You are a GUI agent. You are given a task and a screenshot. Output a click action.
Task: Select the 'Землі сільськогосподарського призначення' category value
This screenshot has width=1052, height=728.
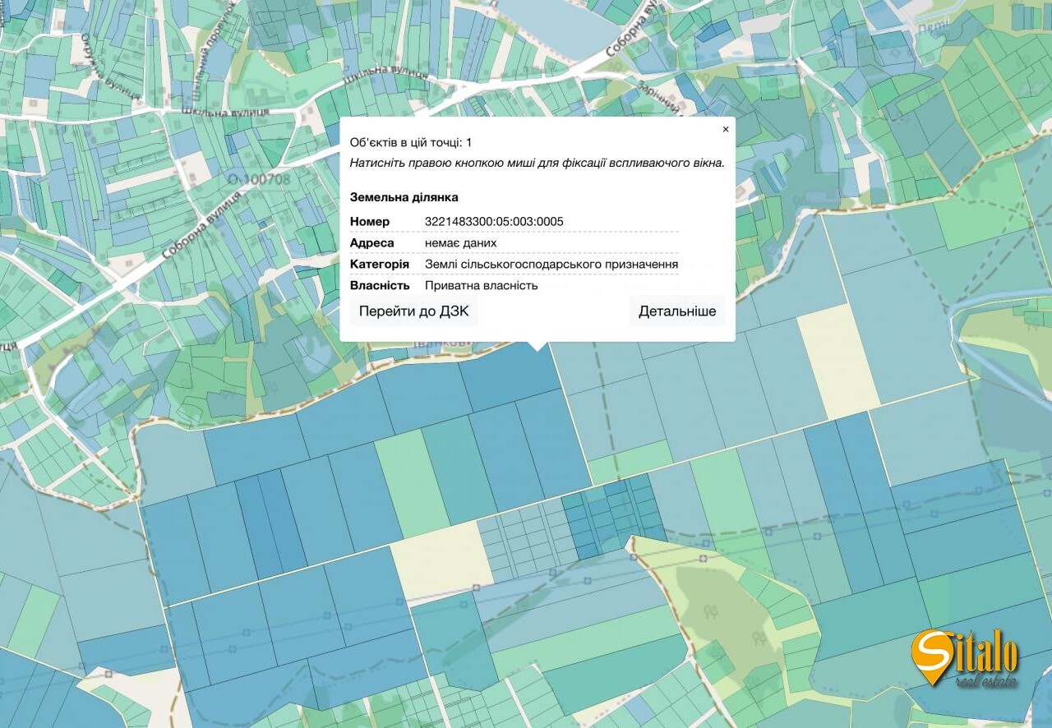[551, 265]
